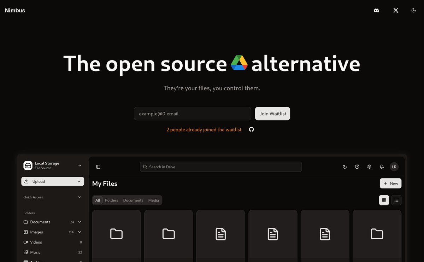
Task: Click the My Files heading
Action: [105, 184]
